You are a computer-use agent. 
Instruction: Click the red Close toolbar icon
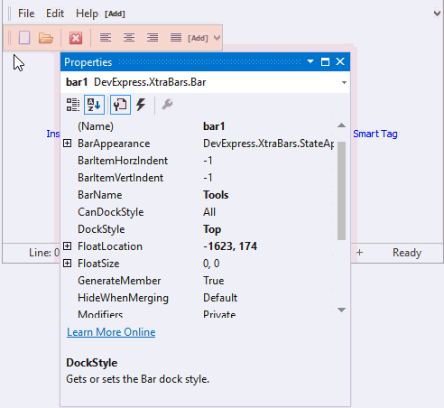click(76, 38)
